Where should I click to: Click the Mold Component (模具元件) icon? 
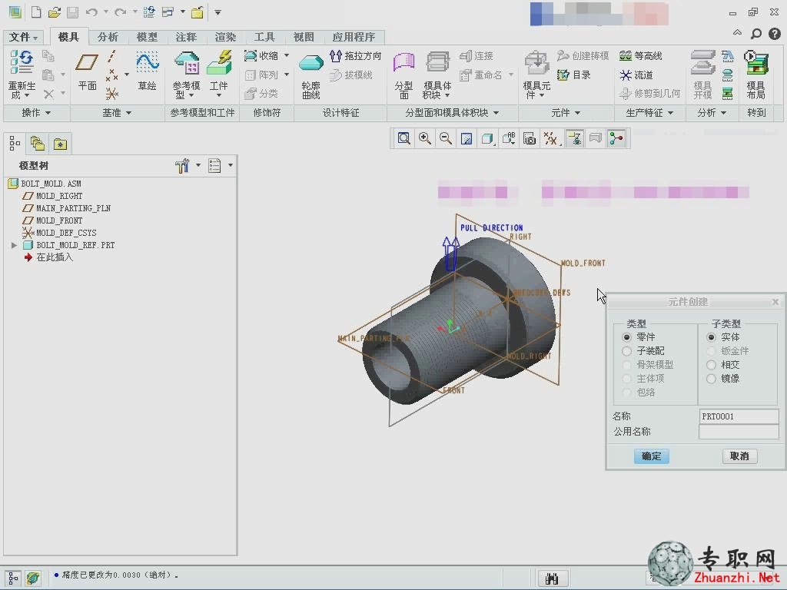point(536,64)
